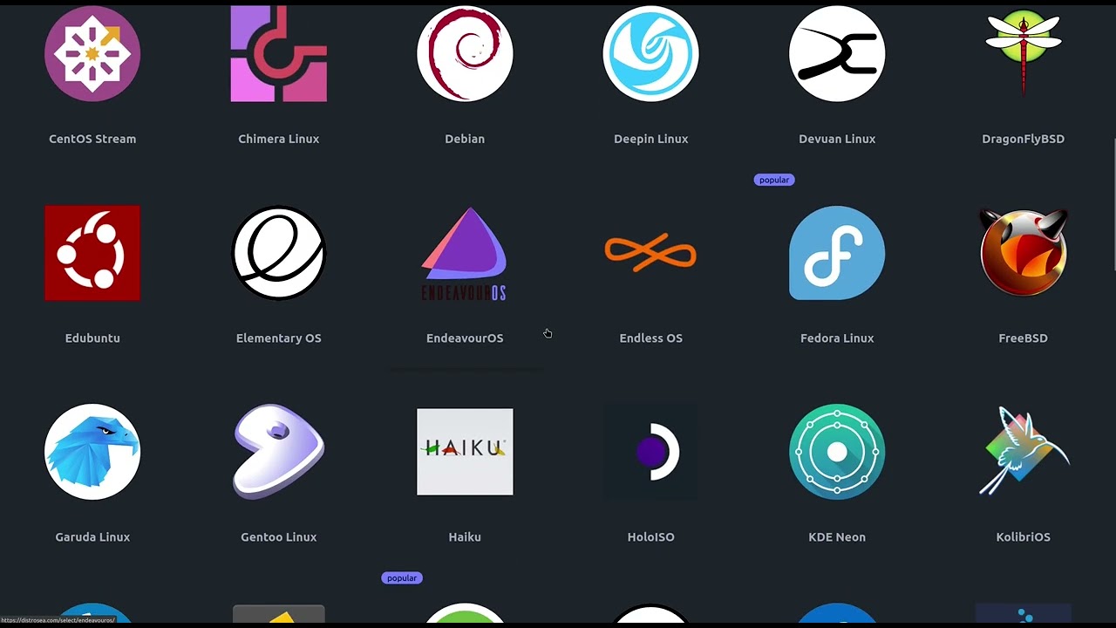This screenshot has width=1116, height=628.
Task: Click the popular badge below Haiku
Action: click(x=402, y=577)
